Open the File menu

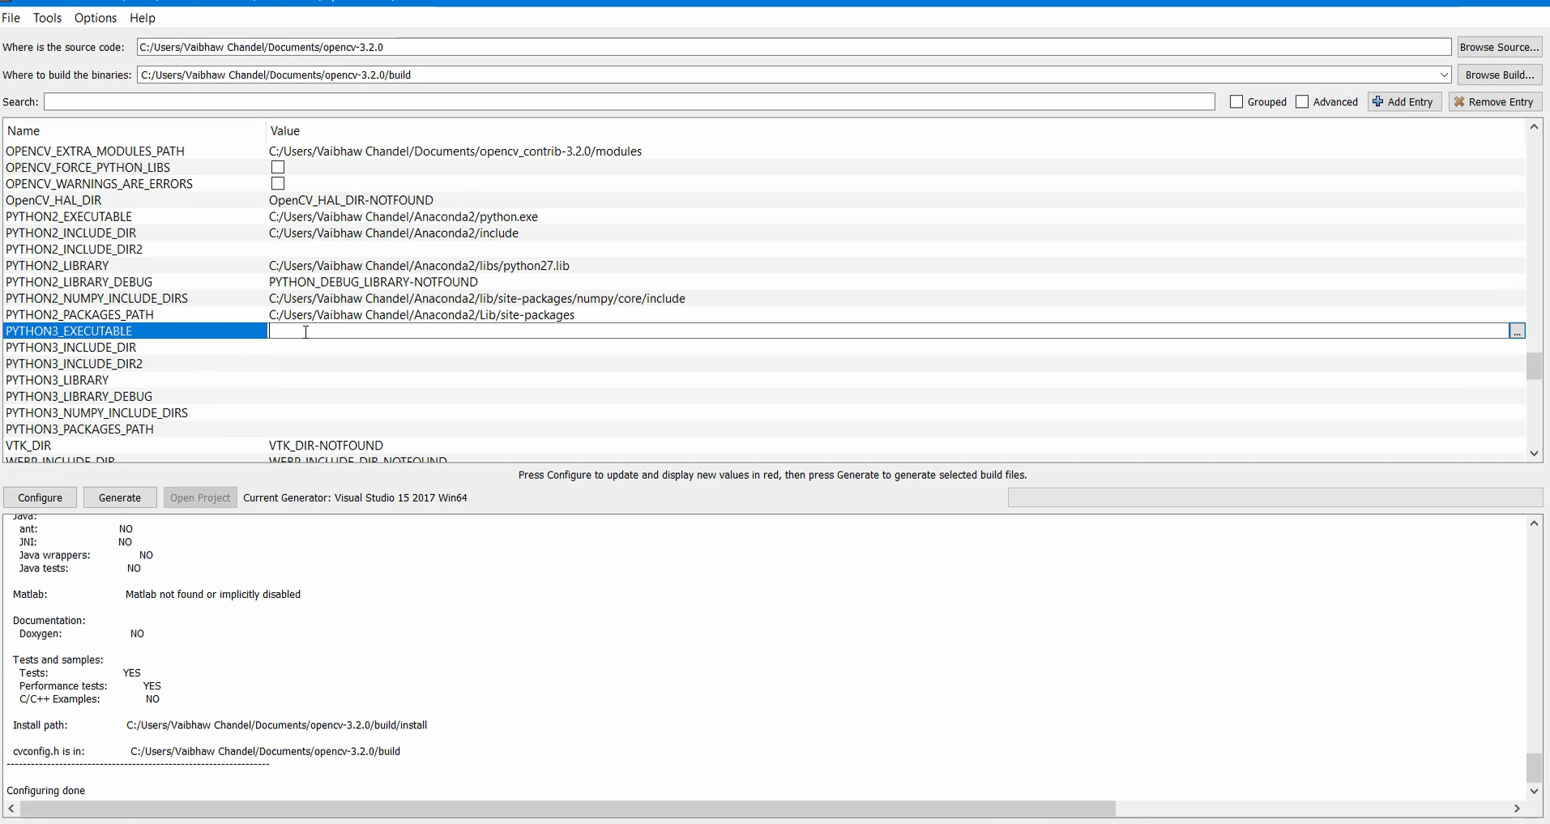coord(11,18)
